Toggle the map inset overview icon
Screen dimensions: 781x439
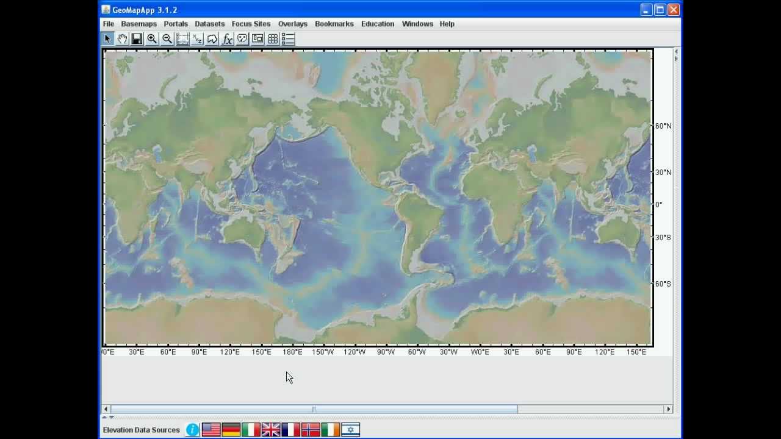(x=257, y=39)
